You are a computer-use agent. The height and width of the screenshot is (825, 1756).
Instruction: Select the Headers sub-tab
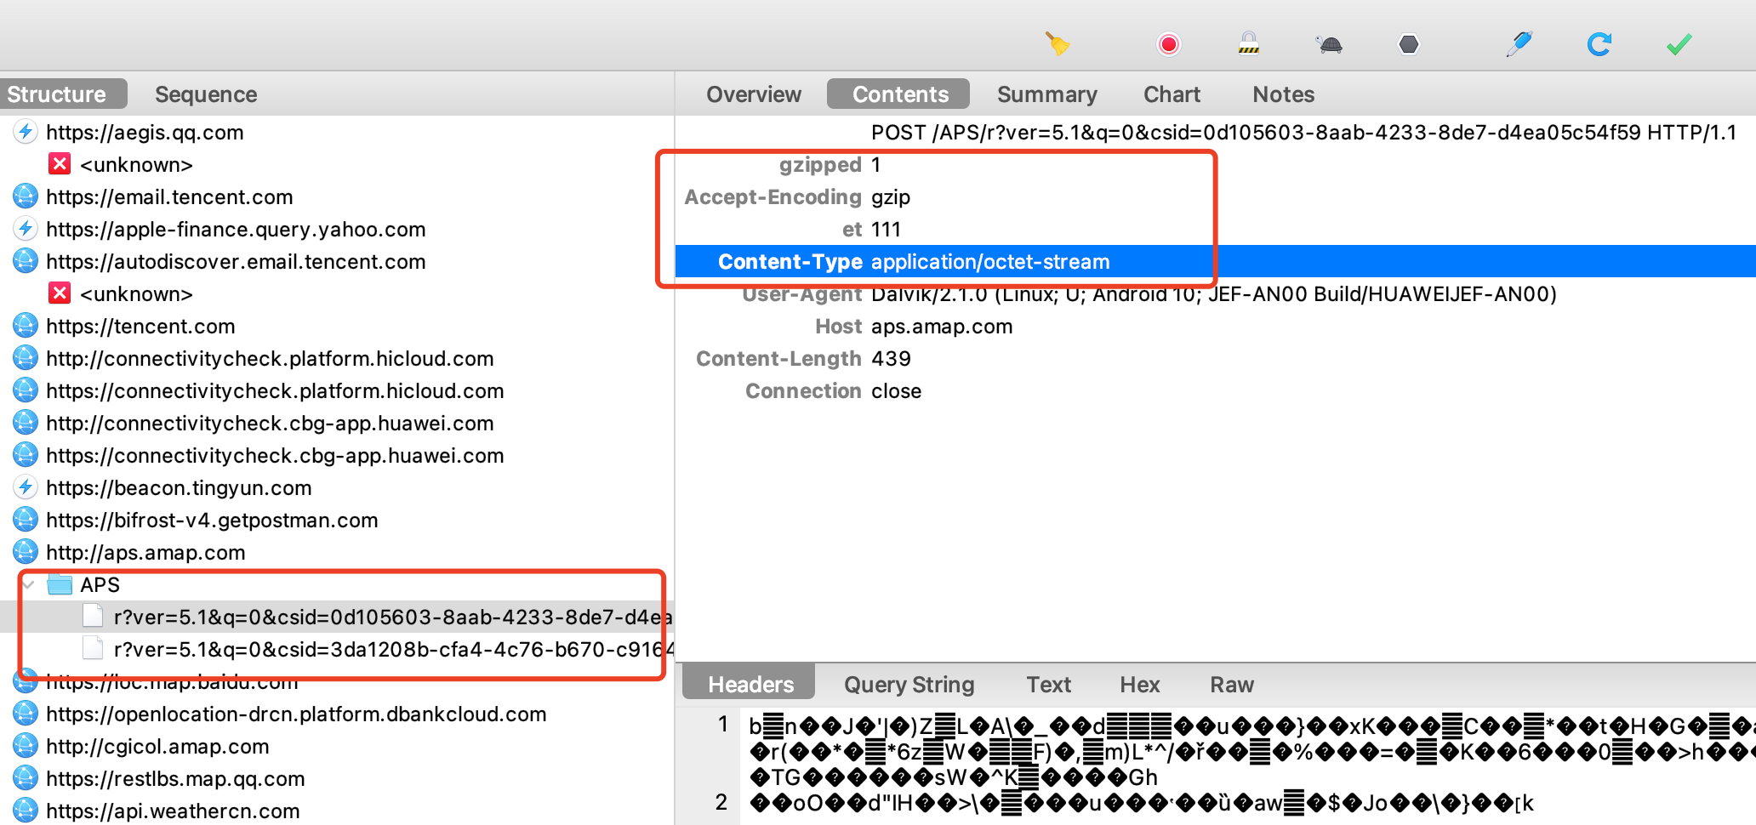pyautogui.click(x=750, y=684)
